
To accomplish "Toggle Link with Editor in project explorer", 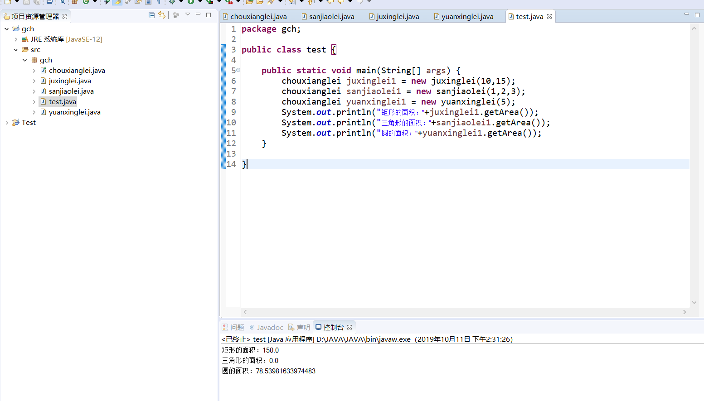I will pyautogui.click(x=162, y=15).
